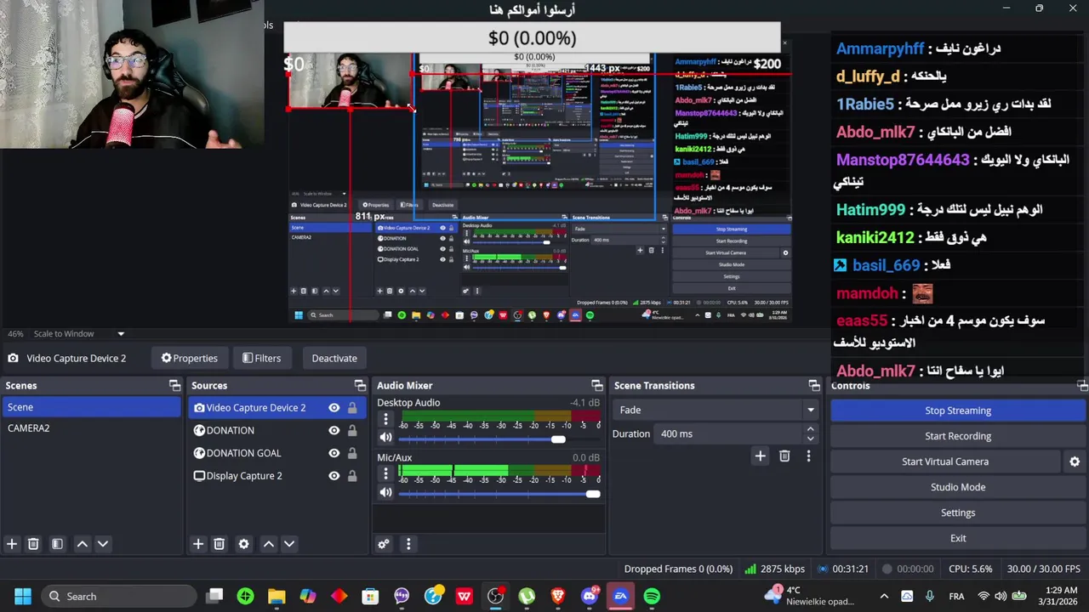Lock Video Capture Device 2 source
Image resolution: width=1089 pixels, height=612 pixels.
[352, 408]
